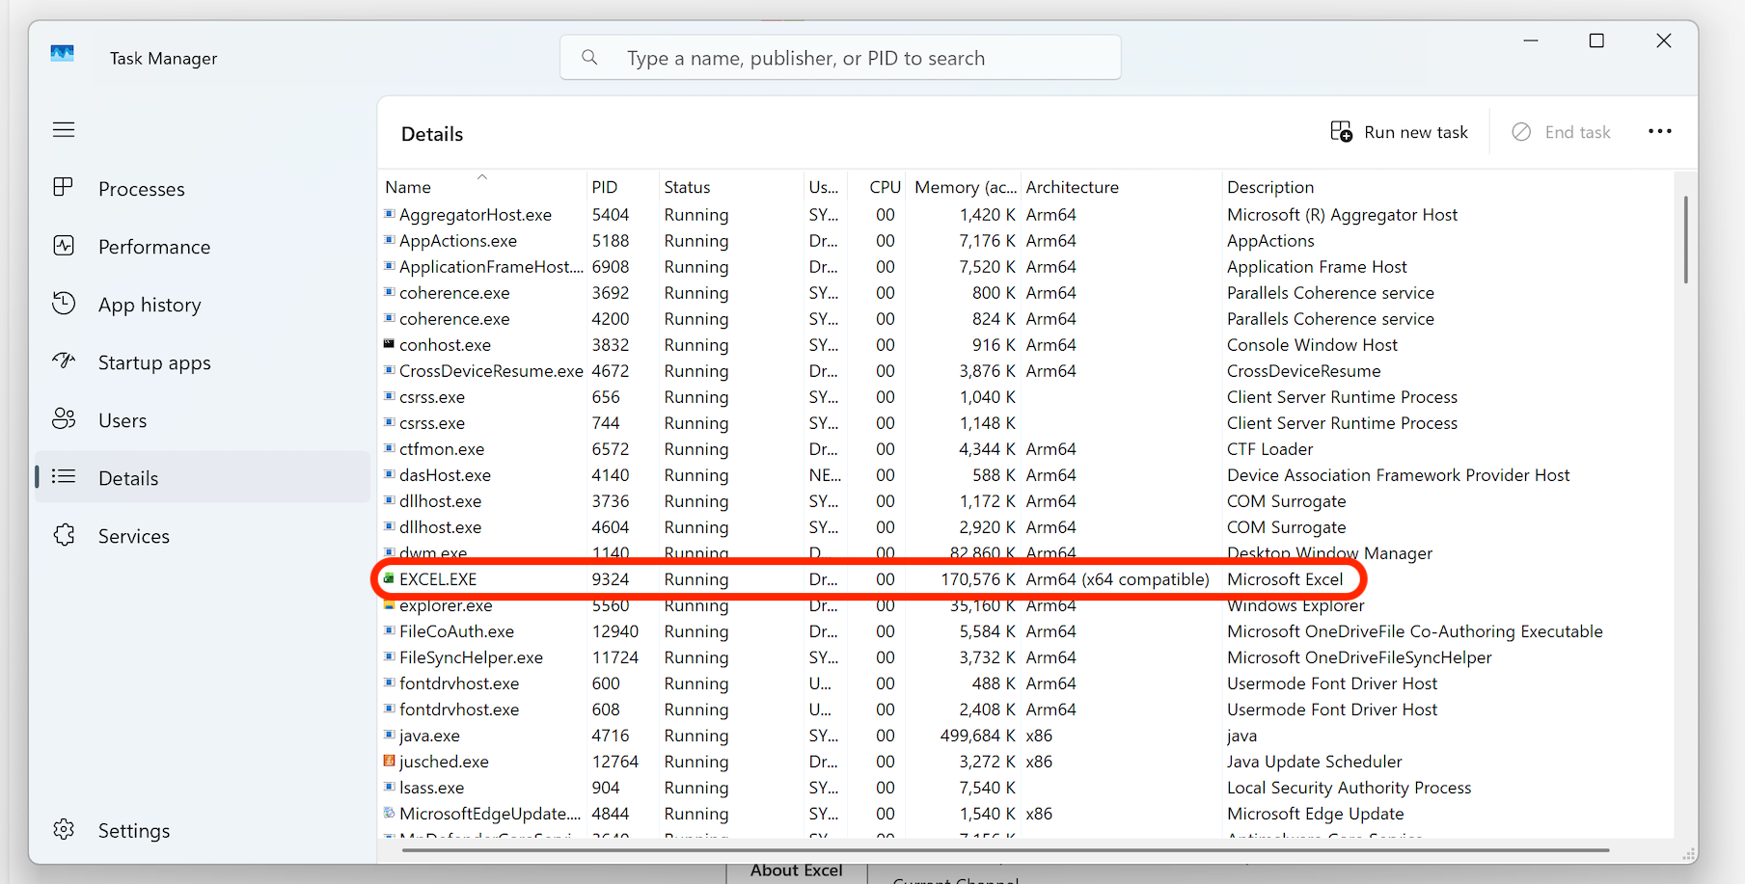Switch to the Performance page
The height and width of the screenshot is (884, 1745).
[x=203, y=247]
